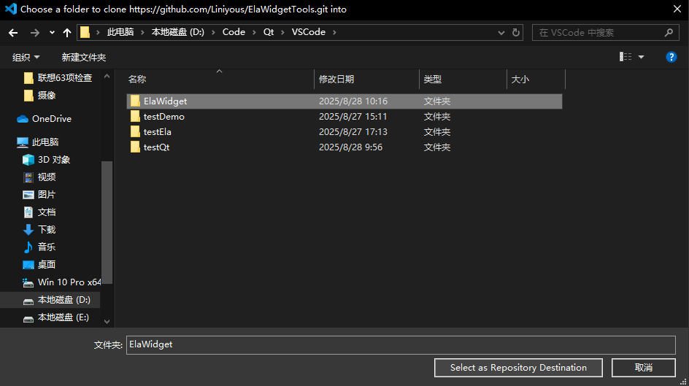Expand chevron after VSCode breadcrumb
This screenshot has height=386, width=689.
click(x=334, y=33)
